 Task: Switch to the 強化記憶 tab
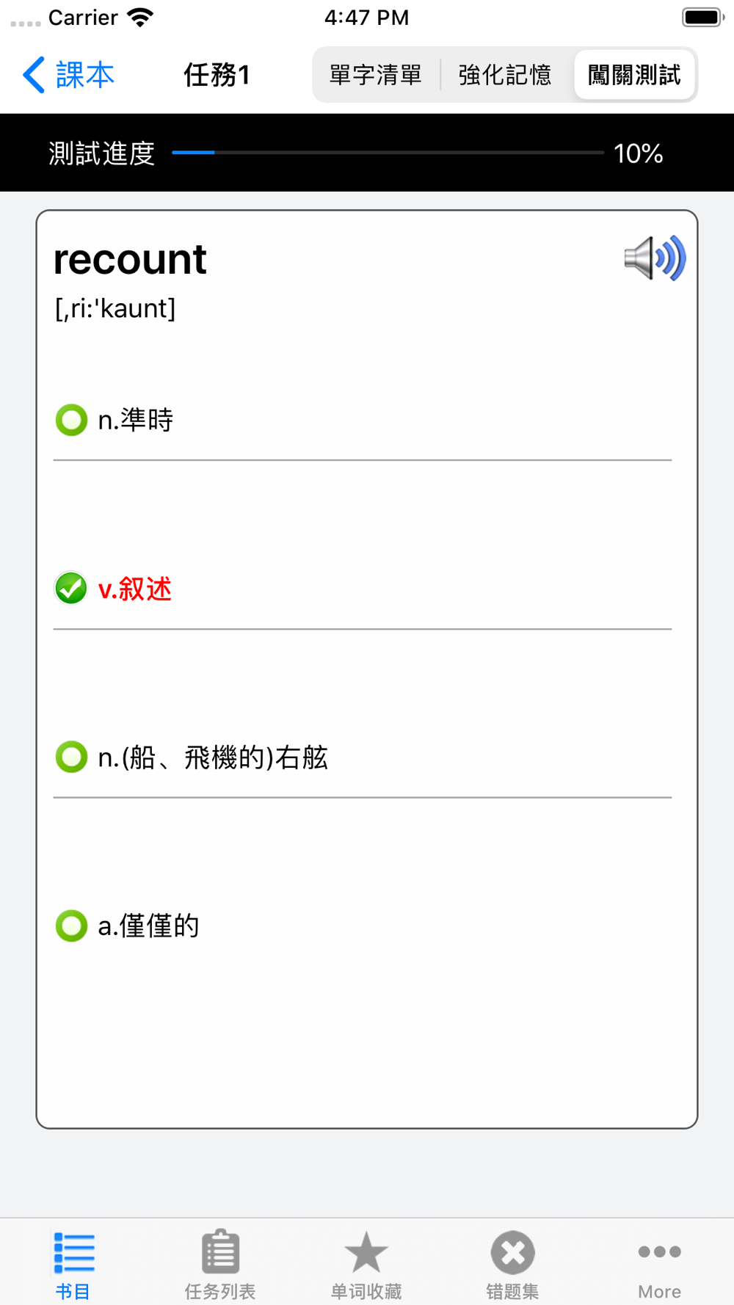505,75
